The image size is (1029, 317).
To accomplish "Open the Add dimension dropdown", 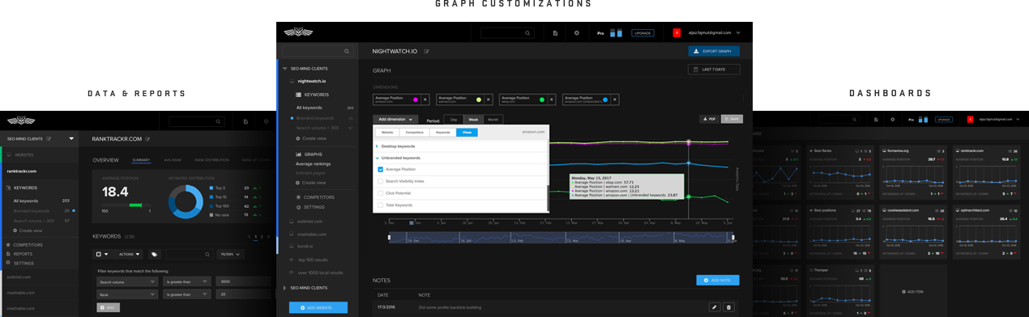I will click(396, 119).
